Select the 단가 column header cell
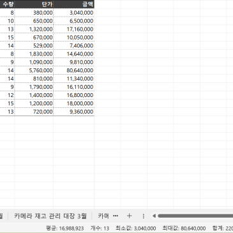The image size is (233, 233). pyautogui.click(x=34, y=4)
